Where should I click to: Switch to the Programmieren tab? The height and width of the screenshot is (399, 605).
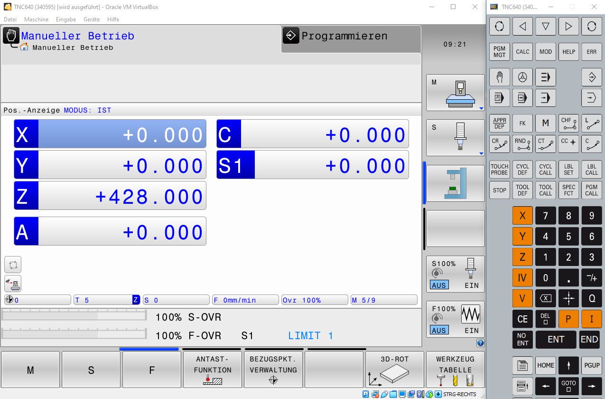351,38
